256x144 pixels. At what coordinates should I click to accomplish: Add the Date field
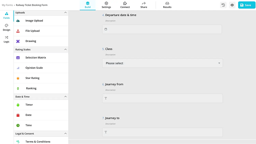tap(41, 115)
